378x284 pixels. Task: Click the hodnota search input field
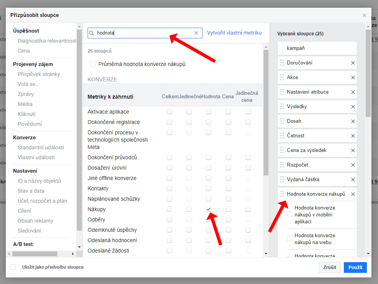tap(142, 33)
